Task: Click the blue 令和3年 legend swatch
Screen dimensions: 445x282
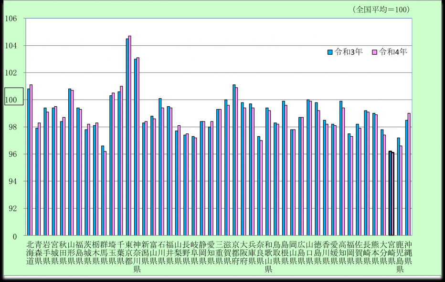Action: (330, 52)
